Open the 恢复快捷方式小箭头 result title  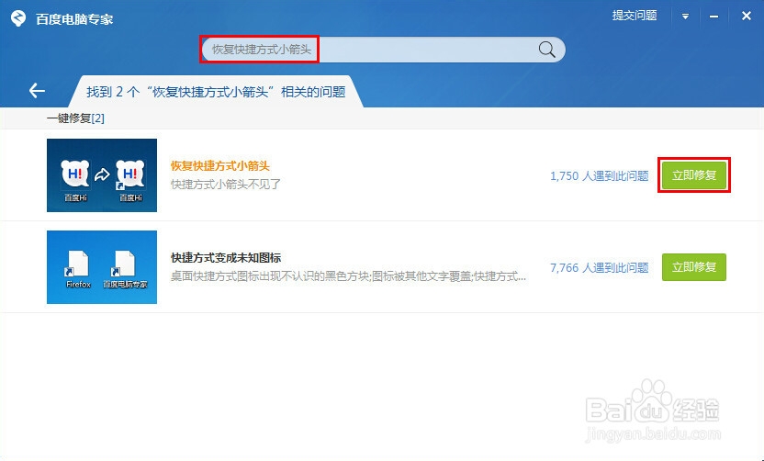coord(220,165)
